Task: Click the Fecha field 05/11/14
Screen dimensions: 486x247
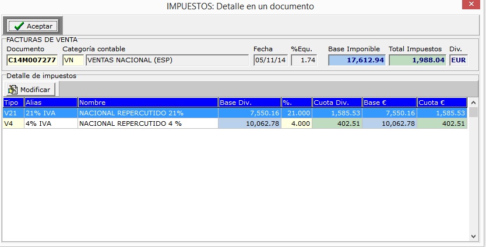Action: (x=270, y=60)
